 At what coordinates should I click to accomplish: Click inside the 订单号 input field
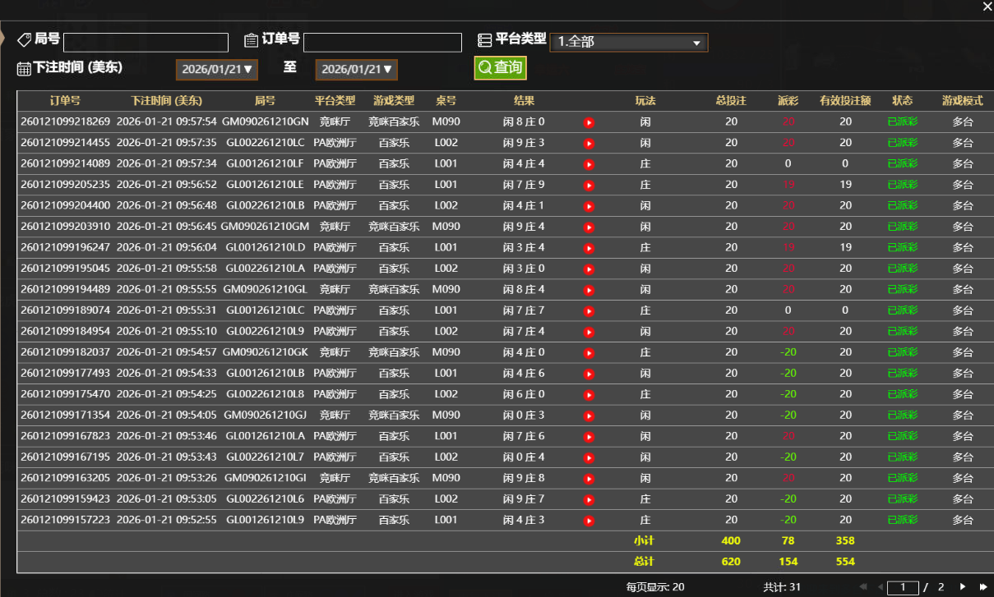pyautogui.click(x=382, y=42)
